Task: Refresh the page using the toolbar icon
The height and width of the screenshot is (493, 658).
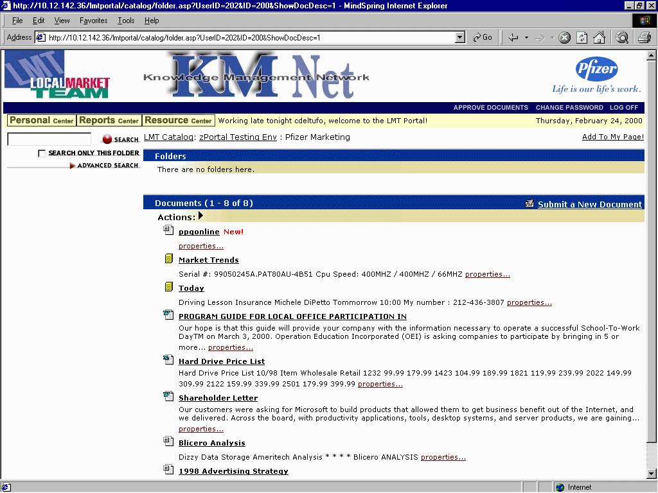Action: (582, 38)
